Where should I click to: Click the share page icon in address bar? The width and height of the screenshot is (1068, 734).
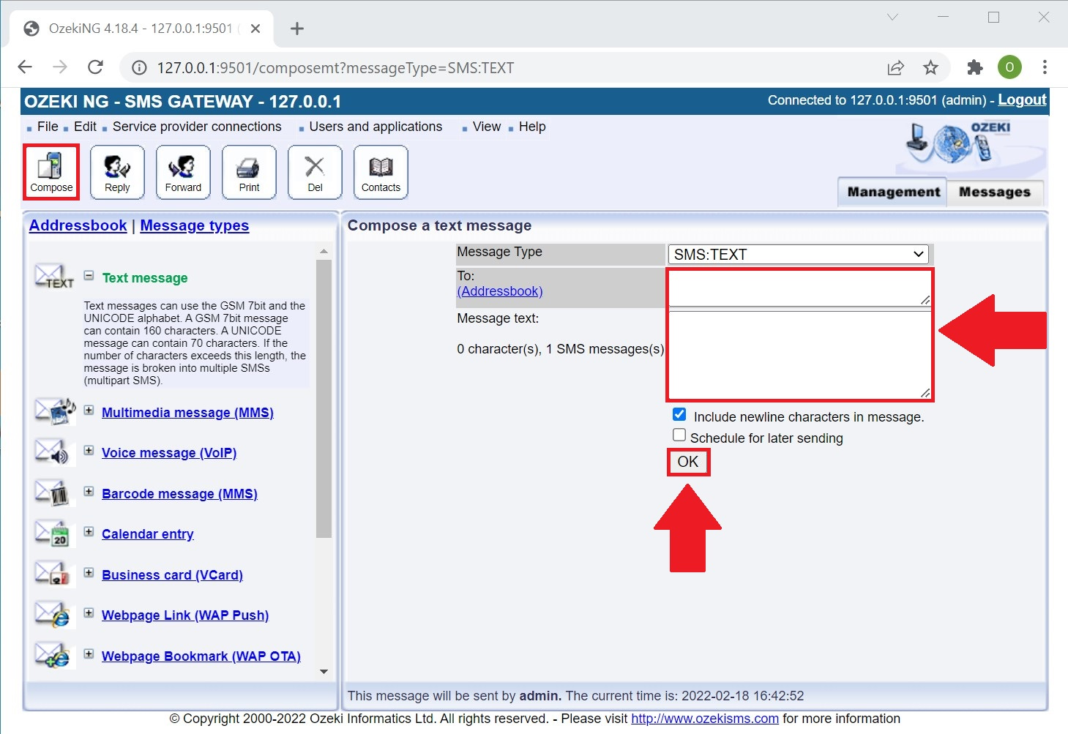896,67
